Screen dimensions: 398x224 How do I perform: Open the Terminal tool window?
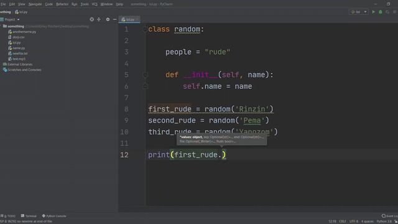(29, 216)
